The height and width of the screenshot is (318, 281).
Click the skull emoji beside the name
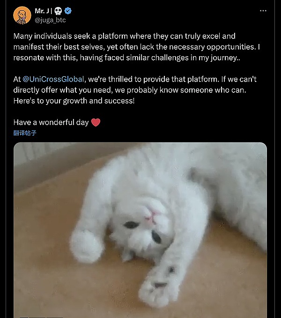[x=59, y=11]
